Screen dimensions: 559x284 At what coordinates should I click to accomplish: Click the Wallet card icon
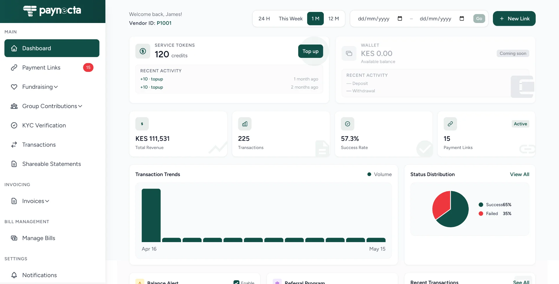click(349, 53)
